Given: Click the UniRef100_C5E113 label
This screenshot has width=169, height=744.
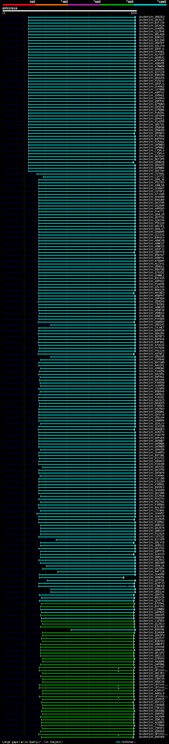Looking at the screenshot, I should coord(152,708).
